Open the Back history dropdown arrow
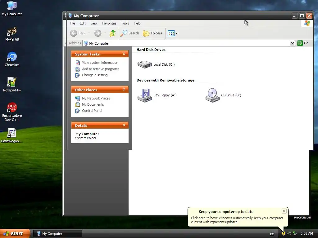This screenshot has width=318, height=238. point(89,33)
